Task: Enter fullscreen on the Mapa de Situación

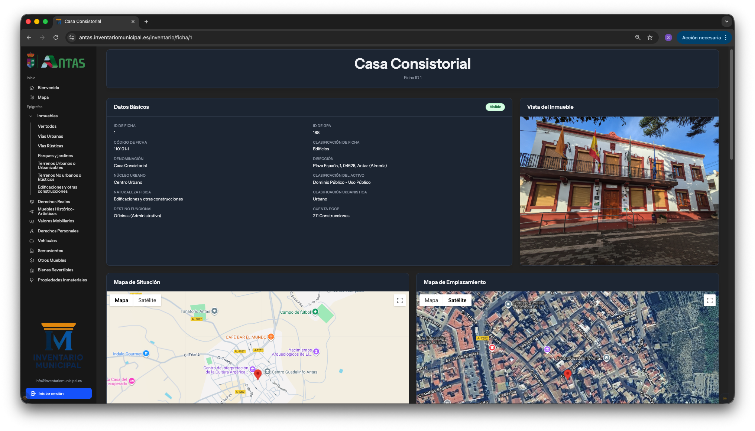Action: (x=400, y=300)
